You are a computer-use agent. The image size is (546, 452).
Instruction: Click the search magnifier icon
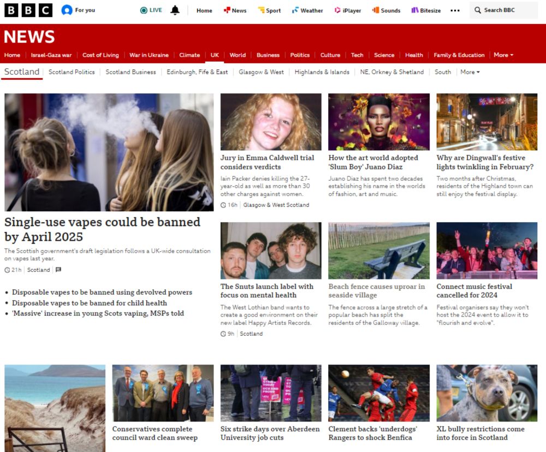pos(478,10)
